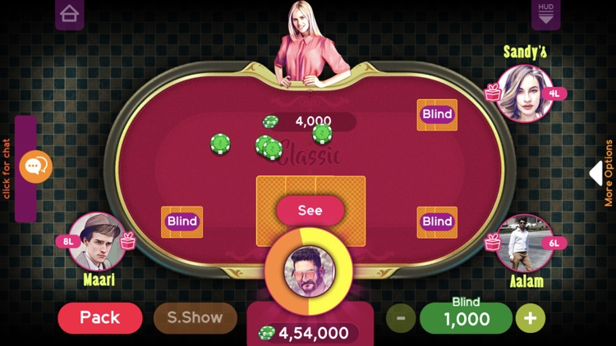Go to the home screen icon
This screenshot has height=346, width=616.
tap(70, 14)
